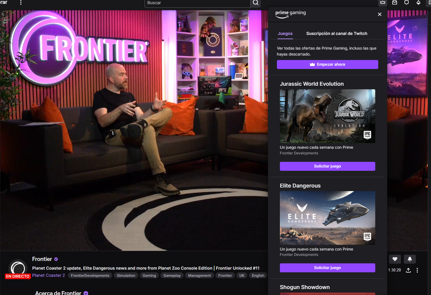
Task: Click the English tag
Action: point(258,276)
